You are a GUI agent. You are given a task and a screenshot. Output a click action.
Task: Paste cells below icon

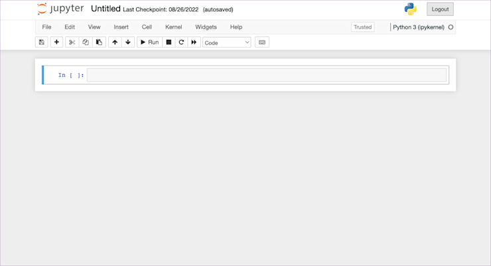tap(99, 42)
